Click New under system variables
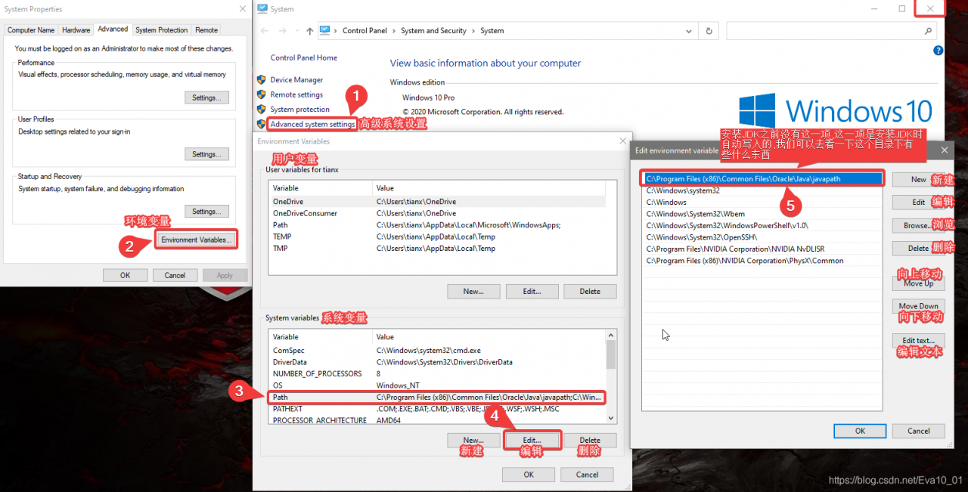This screenshot has width=968, height=492. coord(473,440)
